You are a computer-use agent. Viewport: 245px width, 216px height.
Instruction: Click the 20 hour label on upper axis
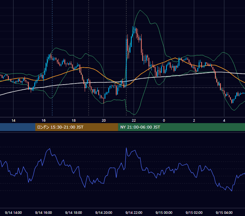click(x=104, y=121)
